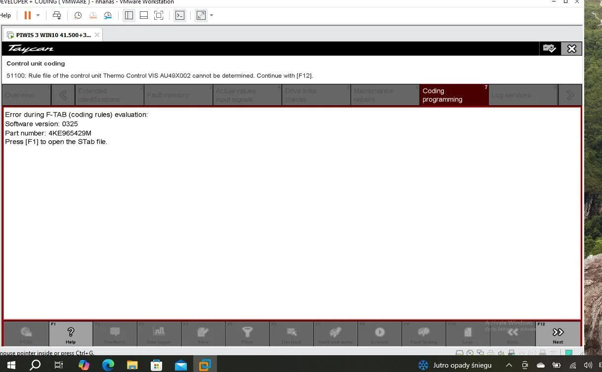
Task: Select the Coding programming tab
Action: point(454,95)
